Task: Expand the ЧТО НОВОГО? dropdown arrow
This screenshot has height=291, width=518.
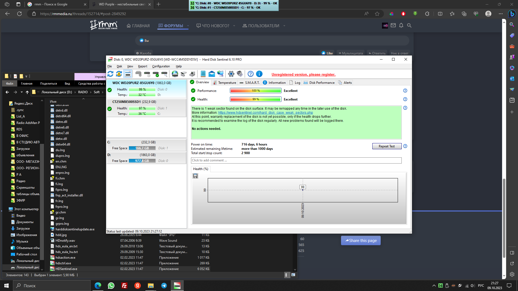Action: point(234,26)
